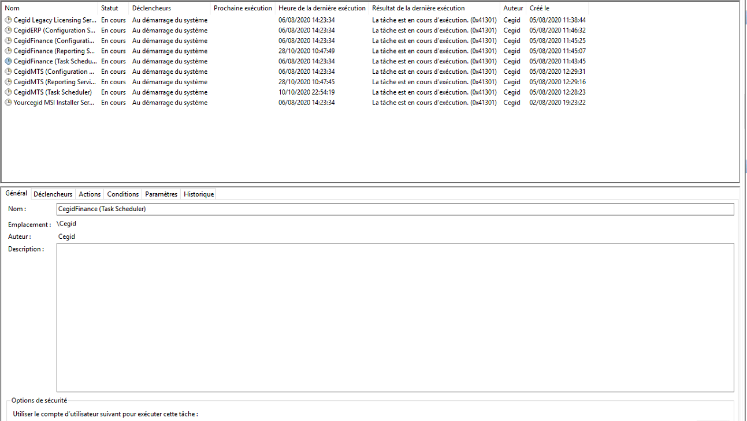
Task: Open the Actions tab
Action: (90, 194)
